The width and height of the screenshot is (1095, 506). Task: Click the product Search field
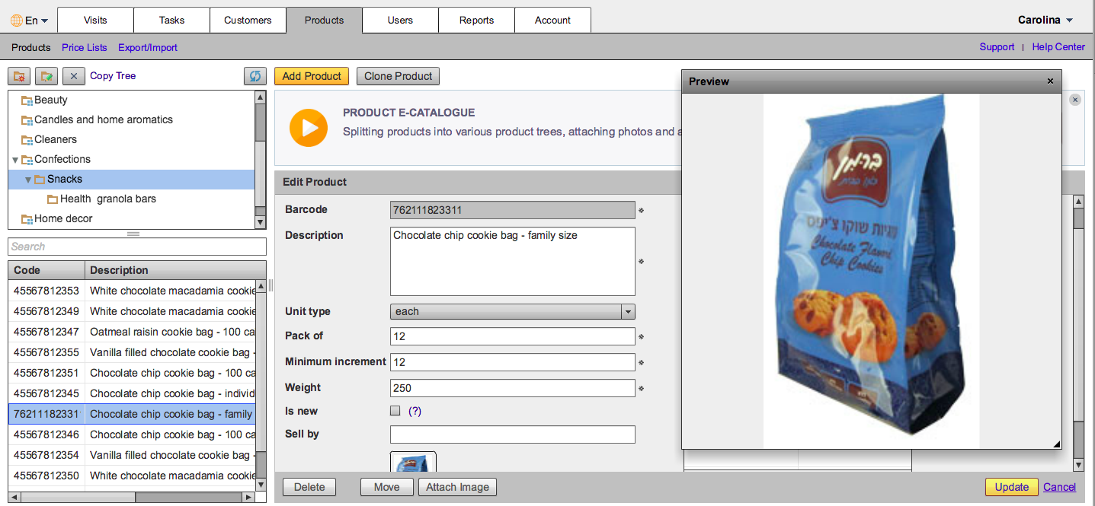137,247
